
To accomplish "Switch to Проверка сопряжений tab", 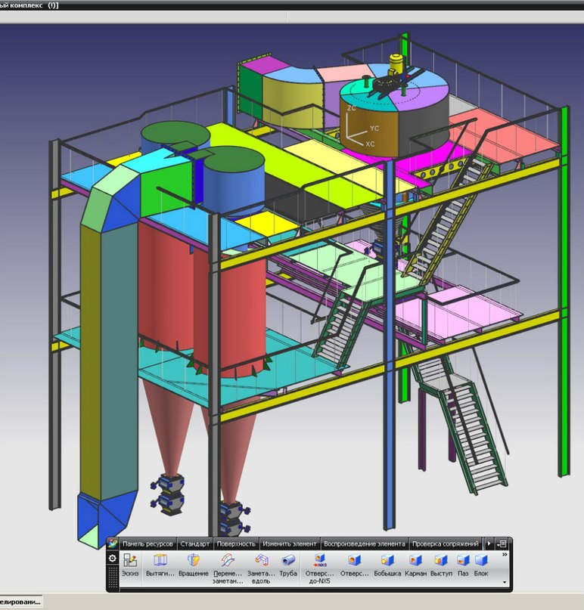I will pos(445,544).
